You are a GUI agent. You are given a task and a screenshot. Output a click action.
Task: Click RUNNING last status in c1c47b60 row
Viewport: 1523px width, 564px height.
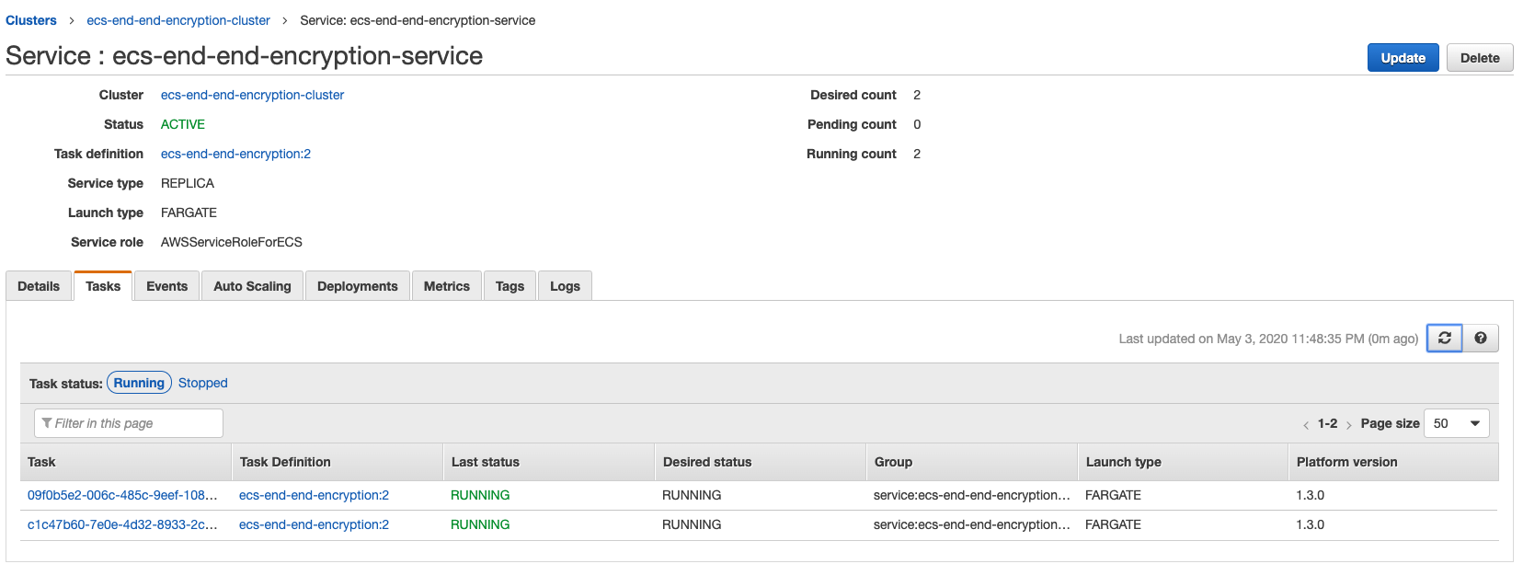click(480, 524)
